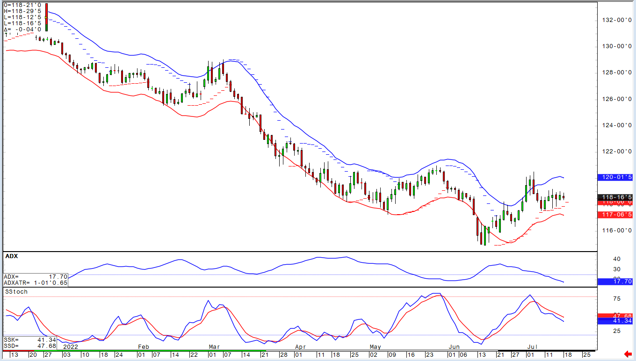This screenshot has width=636, height=361.
Task: Click the 130-00'0 price scale label
Action: [618, 46]
